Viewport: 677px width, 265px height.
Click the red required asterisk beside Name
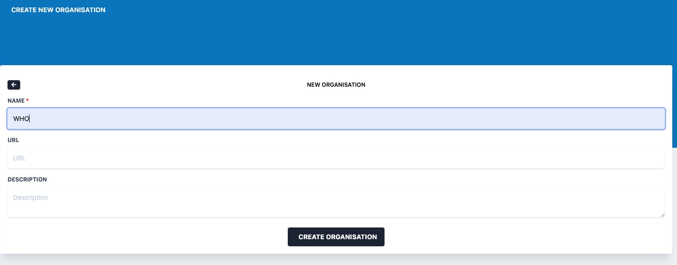pos(27,100)
